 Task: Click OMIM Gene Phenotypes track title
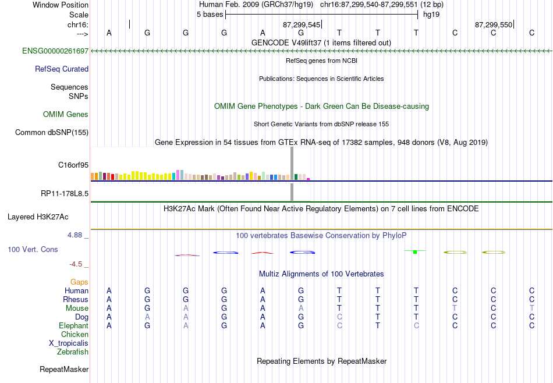click(322, 106)
